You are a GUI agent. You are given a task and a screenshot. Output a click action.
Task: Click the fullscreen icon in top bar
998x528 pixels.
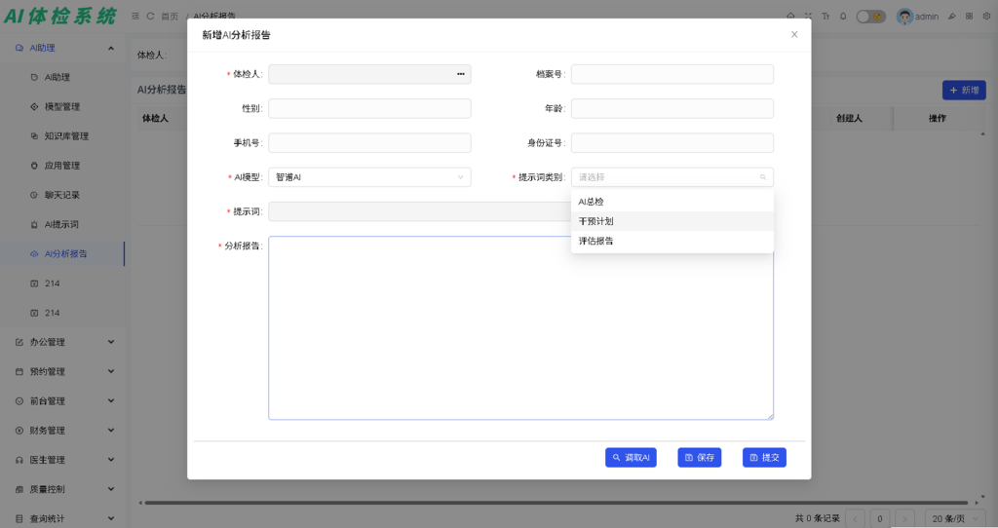point(808,17)
